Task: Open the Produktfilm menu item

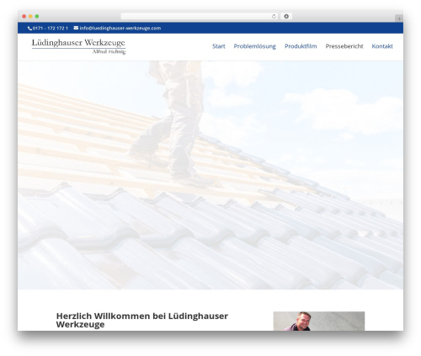Action: [x=301, y=46]
